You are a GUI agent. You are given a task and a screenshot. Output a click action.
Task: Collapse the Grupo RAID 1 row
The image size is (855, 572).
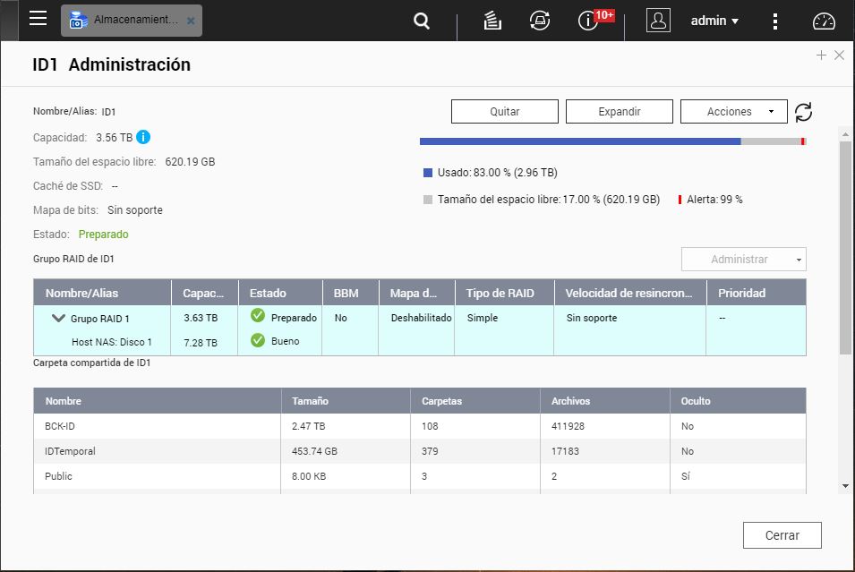click(59, 318)
